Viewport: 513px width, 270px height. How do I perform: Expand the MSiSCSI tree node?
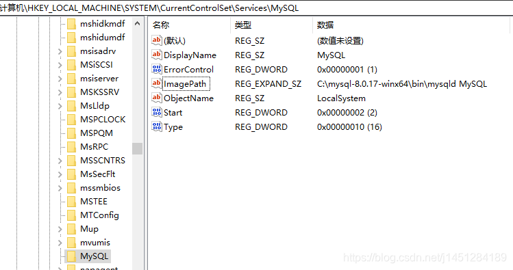click(60, 66)
